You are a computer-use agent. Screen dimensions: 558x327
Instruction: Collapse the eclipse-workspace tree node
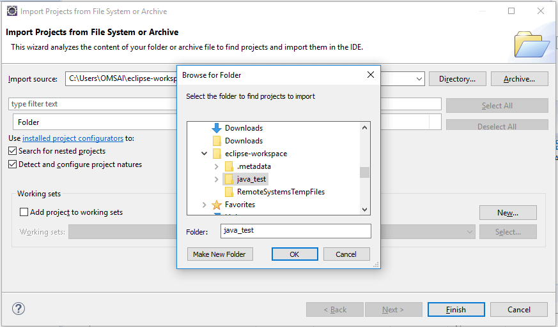pyautogui.click(x=204, y=154)
